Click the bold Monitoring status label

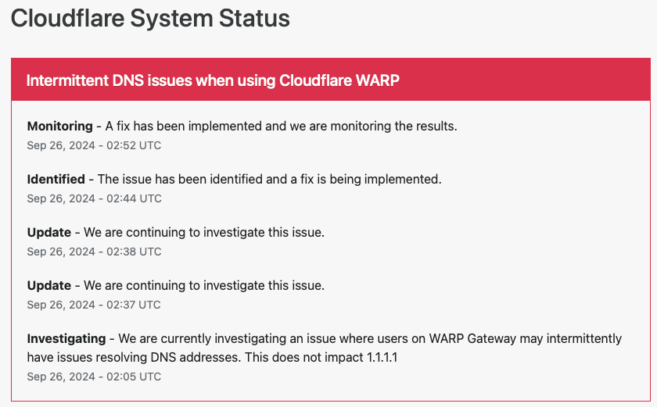coord(59,126)
